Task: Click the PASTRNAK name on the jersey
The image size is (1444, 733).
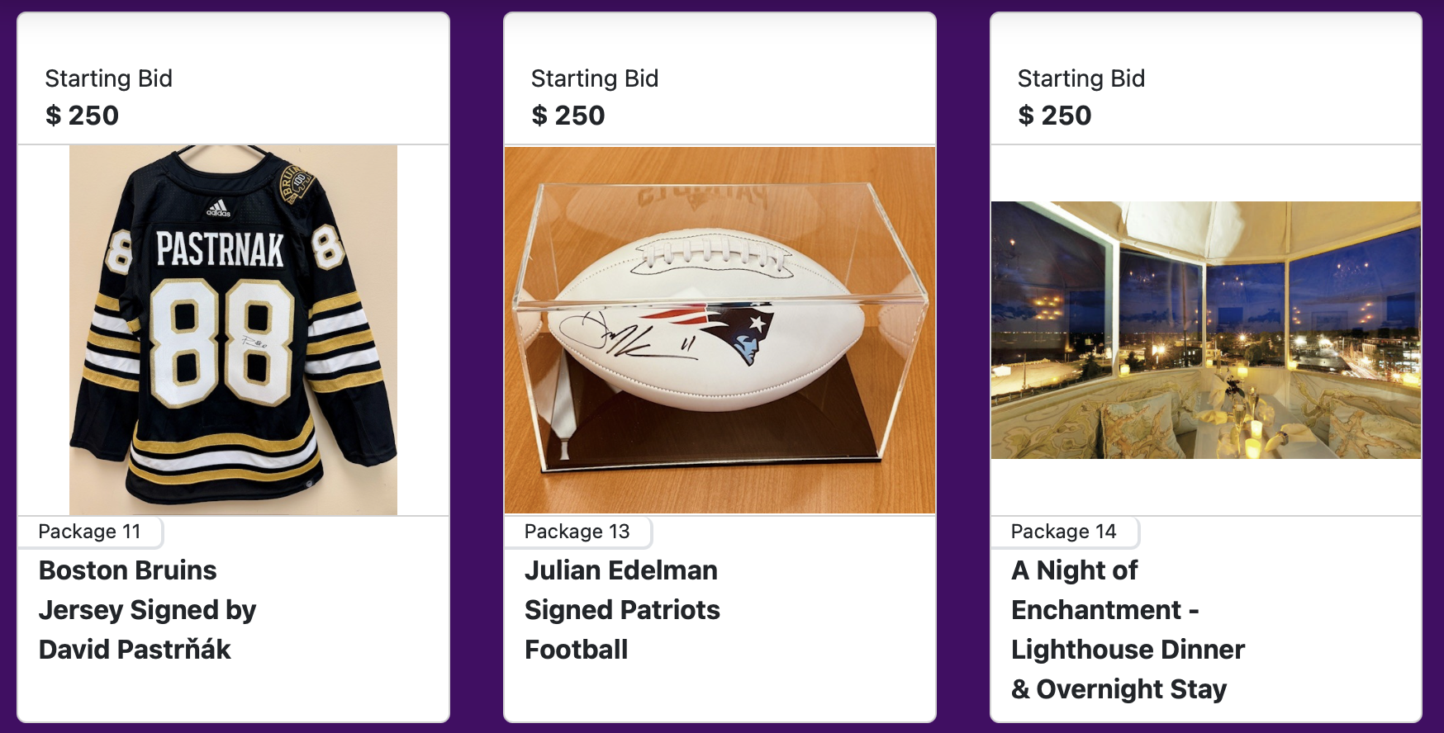Action: click(220, 249)
